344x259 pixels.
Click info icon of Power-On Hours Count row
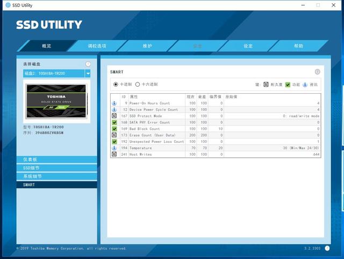[x=114, y=103]
